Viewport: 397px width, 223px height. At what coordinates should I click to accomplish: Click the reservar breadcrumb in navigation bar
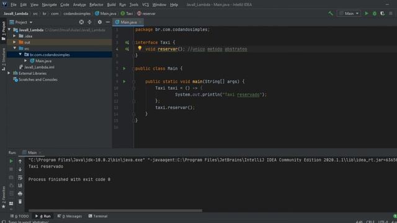(146, 14)
